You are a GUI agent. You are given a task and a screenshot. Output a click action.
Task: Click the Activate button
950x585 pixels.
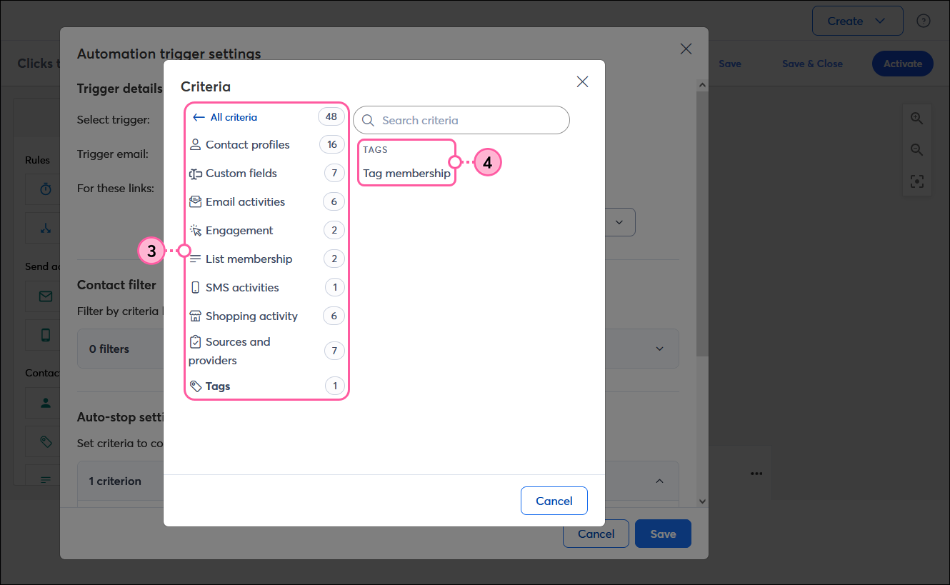(x=903, y=64)
